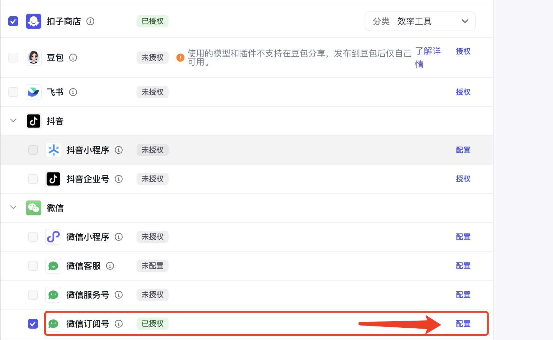Click the 微信 group logo icon
Image resolution: width=553 pixels, height=340 pixels.
coord(34,208)
